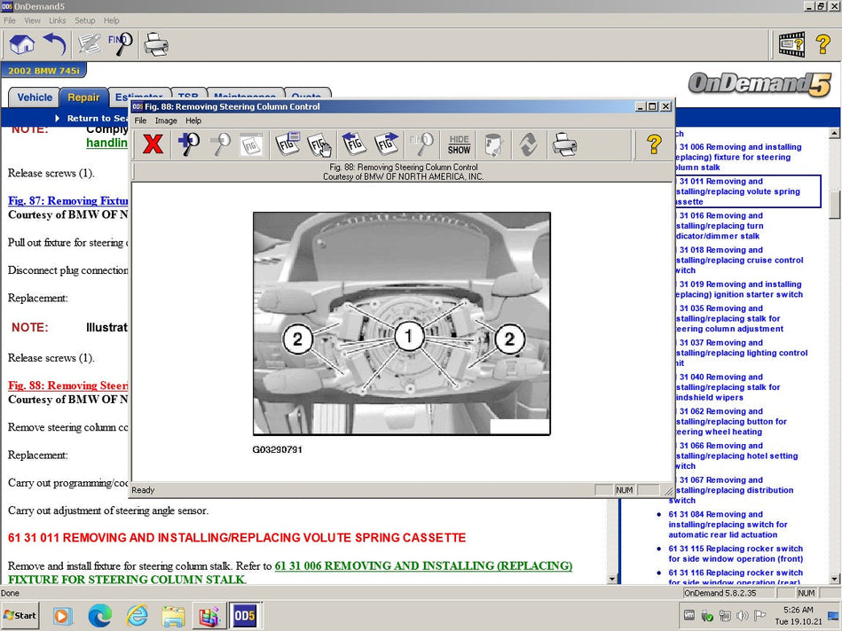
Task: Toggle the HIDE/SHOW button
Action: (x=460, y=144)
